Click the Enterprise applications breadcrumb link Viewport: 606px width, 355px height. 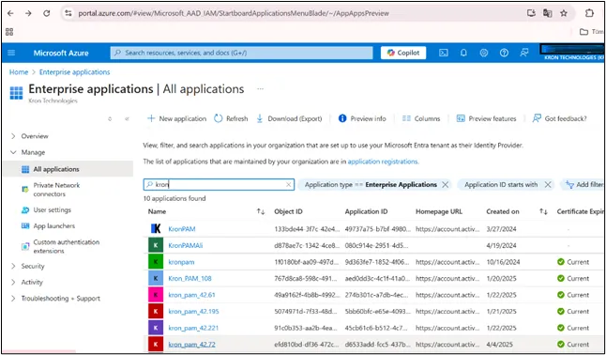click(x=75, y=72)
